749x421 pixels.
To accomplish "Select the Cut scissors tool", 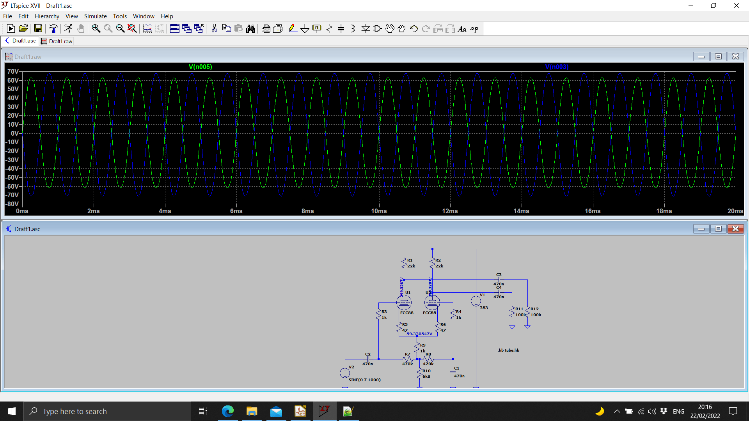I will click(x=214, y=28).
